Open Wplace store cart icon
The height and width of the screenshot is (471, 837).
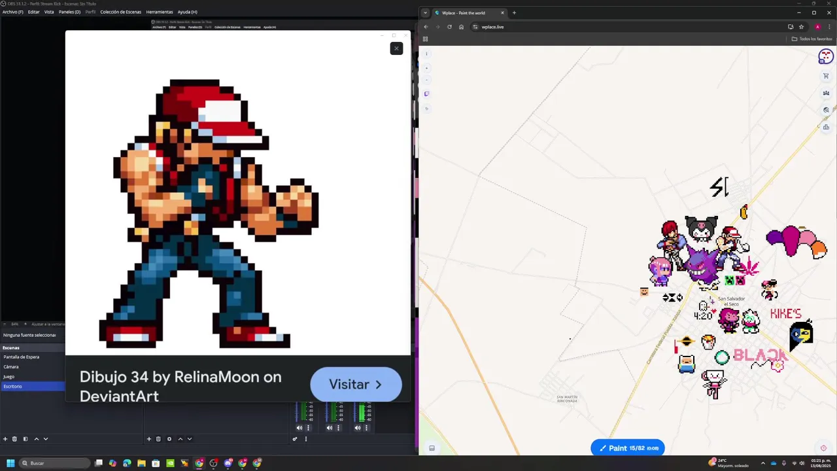point(826,76)
